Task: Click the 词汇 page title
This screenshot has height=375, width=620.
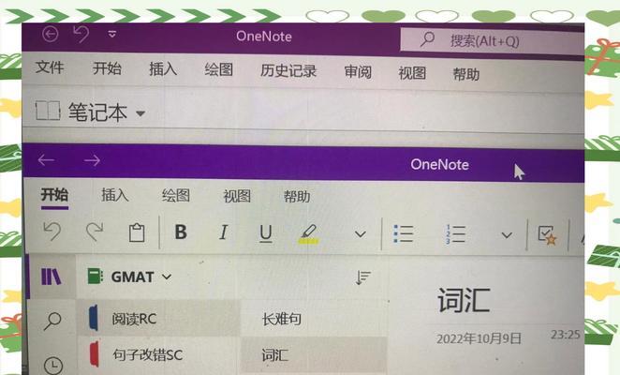Action: 464,300
